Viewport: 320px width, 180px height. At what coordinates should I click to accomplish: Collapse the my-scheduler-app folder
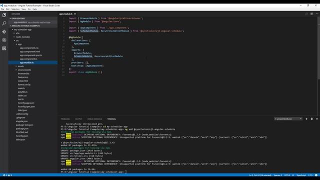[x=22, y=29]
